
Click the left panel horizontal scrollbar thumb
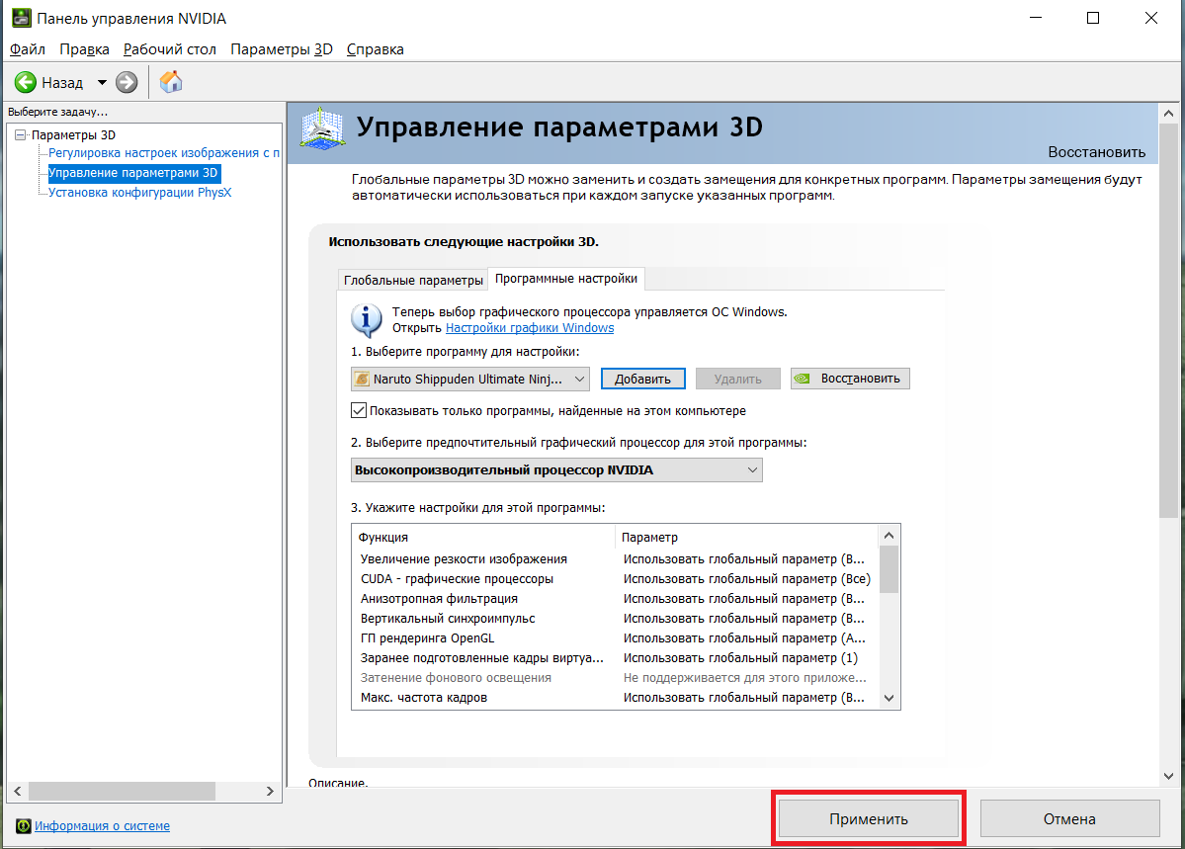[x=122, y=791]
